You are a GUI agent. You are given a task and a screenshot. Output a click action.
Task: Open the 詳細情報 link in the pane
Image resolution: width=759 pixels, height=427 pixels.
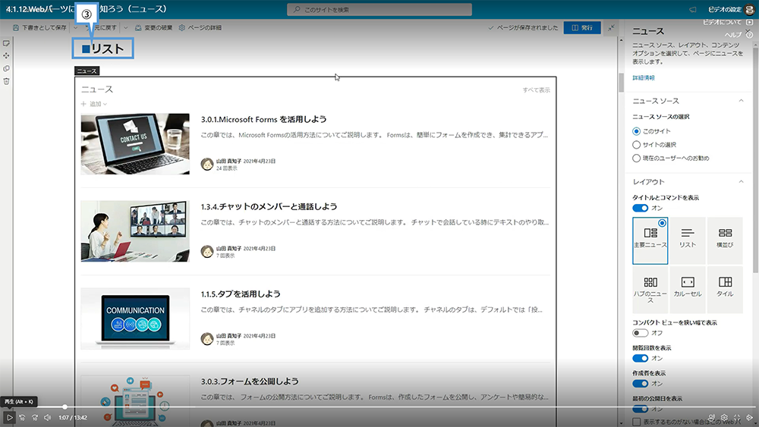coord(644,77)
